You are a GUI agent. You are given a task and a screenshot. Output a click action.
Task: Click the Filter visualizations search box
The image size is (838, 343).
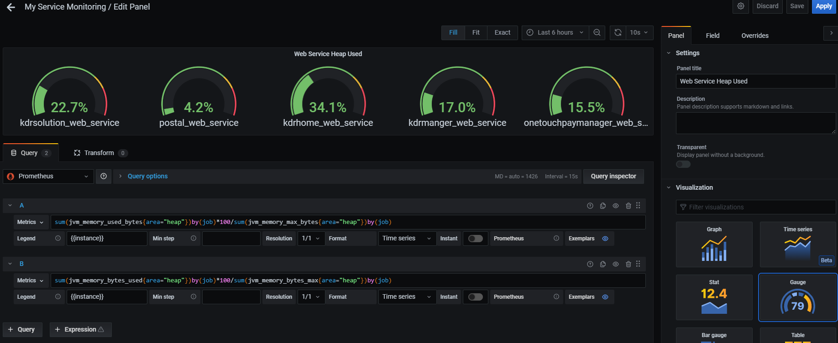coord(756,207)
